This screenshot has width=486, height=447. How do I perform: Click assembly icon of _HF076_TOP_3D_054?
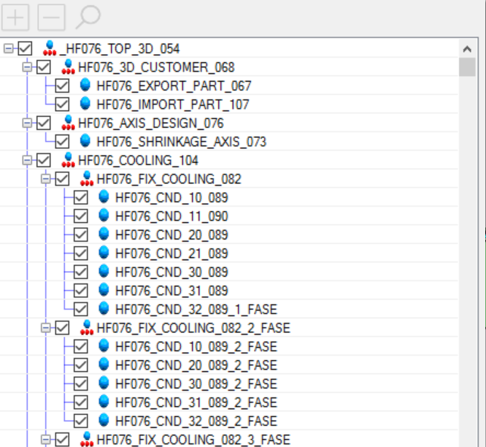click(x=50, y=48)
